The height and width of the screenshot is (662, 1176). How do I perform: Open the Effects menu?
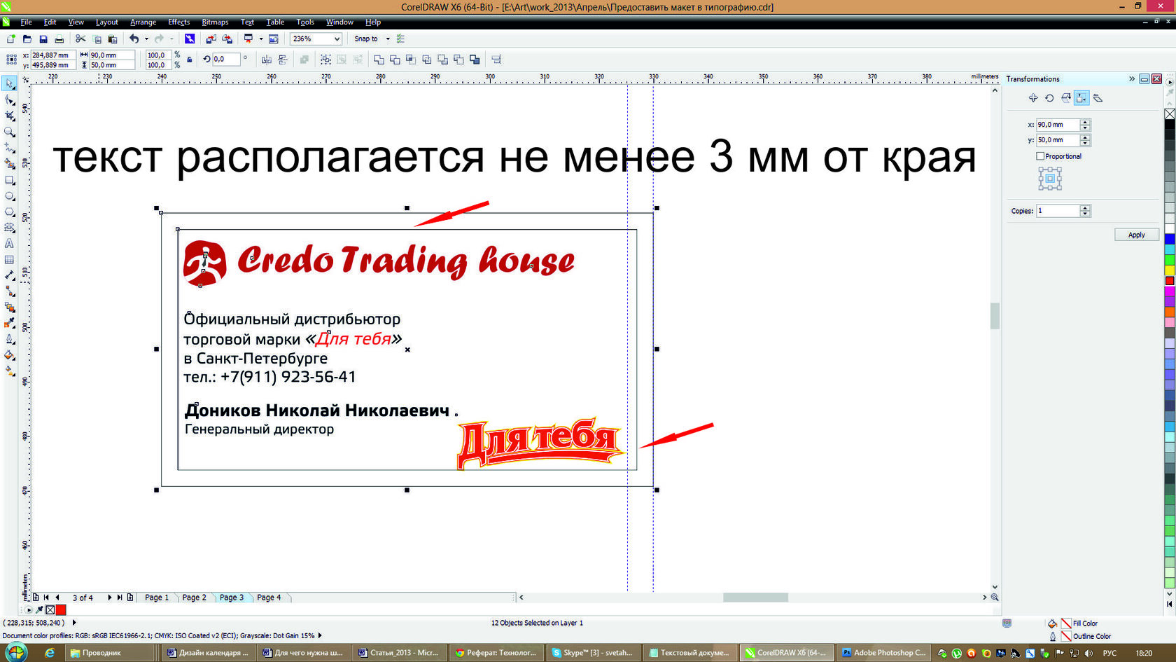178,22
